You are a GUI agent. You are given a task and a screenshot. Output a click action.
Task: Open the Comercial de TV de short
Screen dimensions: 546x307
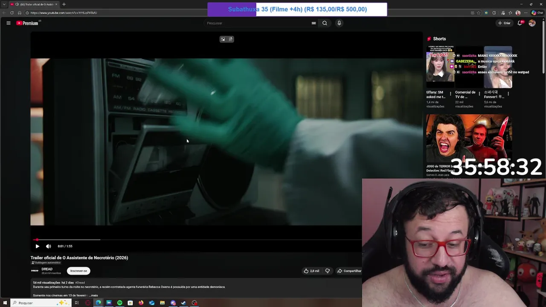(469, 67)
